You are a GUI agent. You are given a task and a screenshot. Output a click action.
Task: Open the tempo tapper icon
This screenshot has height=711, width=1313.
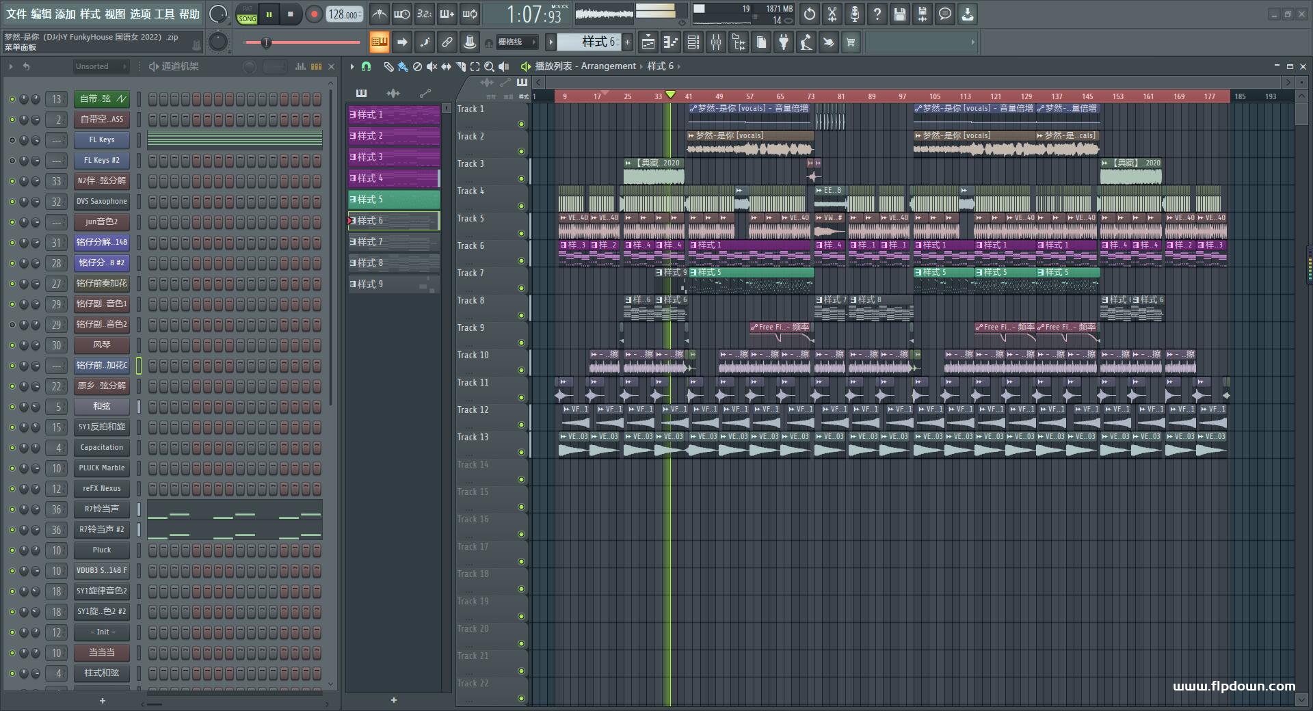(x=806, y=42)
